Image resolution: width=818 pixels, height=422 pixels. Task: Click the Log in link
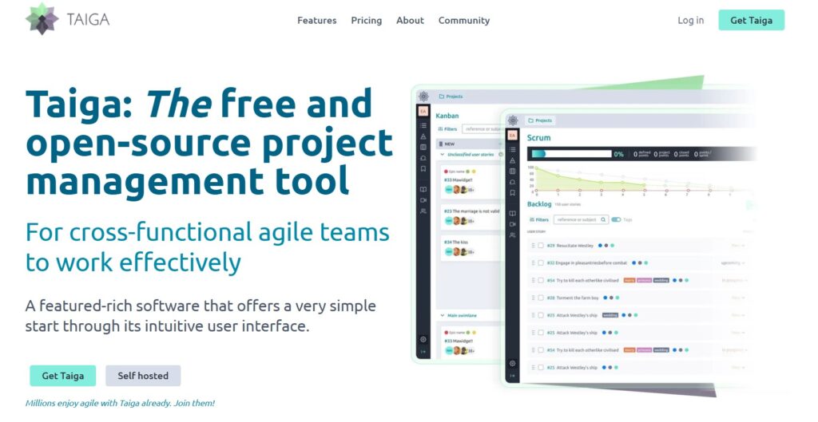click(x=690, y=20)
